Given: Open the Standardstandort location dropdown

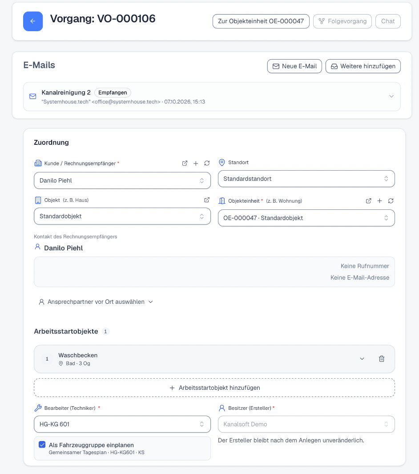Looking at the screenshot, I should 306,179.
